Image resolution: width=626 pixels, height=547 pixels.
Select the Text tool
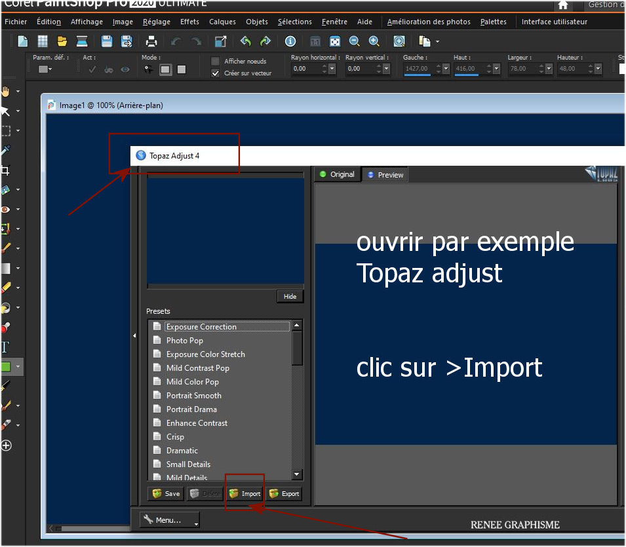pos(5,347)
